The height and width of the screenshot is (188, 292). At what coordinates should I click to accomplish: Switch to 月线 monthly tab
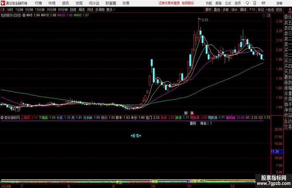coord(90,10)
